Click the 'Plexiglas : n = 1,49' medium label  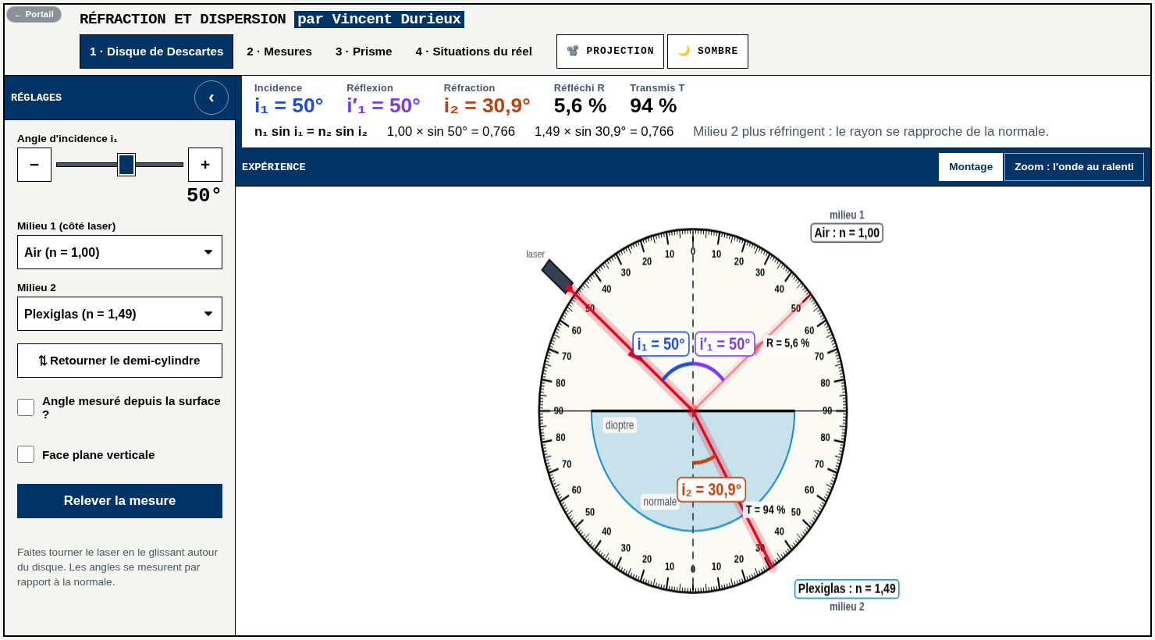click(x=847, y=588)
